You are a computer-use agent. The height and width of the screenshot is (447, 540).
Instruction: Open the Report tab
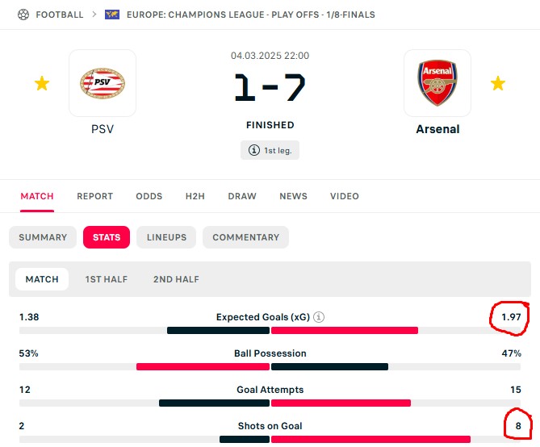click(95, 196)
